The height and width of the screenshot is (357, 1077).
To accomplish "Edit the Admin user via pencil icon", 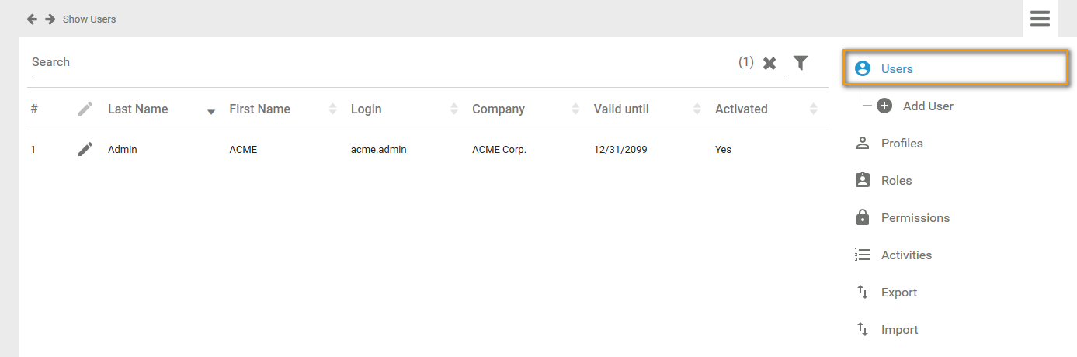I will pyautogui.click(x=85, y=149).
